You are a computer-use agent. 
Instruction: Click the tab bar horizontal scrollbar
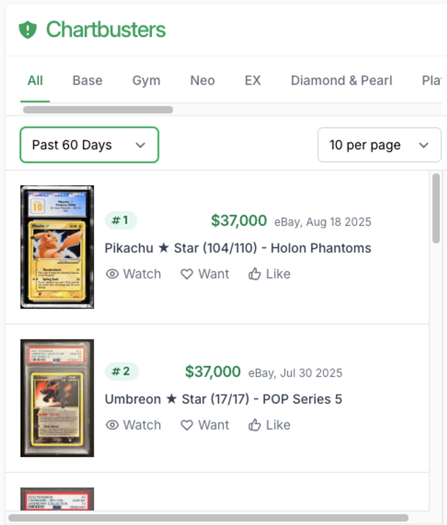(98, 110)
